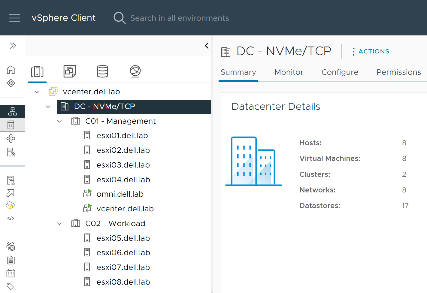The height and width of the screenshot is (293, 427).
Task: Open Administration gear icon in sidebar
Action: pos(11,246)
